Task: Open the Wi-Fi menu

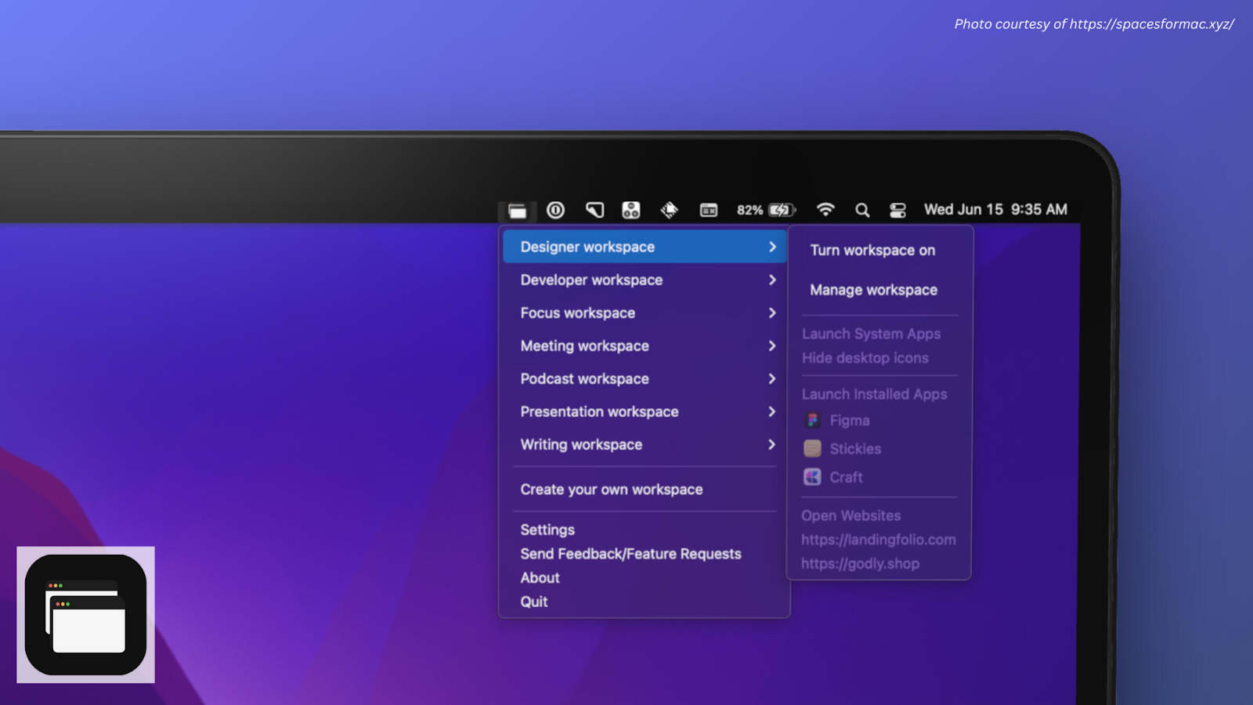Action: [x=825, y=210]
